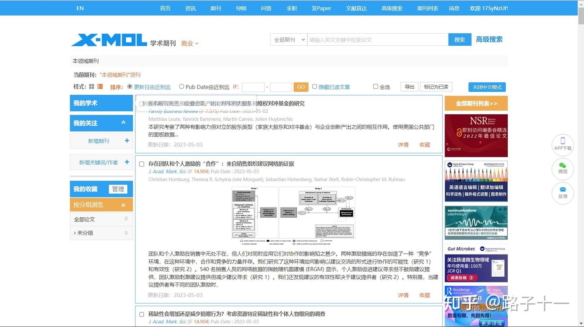This screenshot has width=584, height=327.
Task: Switch to the 资讯 tab
Action: point(190,8)
